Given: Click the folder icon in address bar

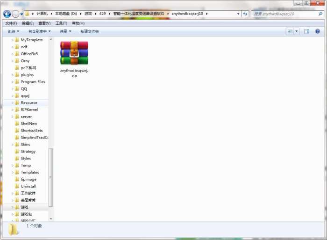Looking at the screenshot, I should tap(27, 14).
